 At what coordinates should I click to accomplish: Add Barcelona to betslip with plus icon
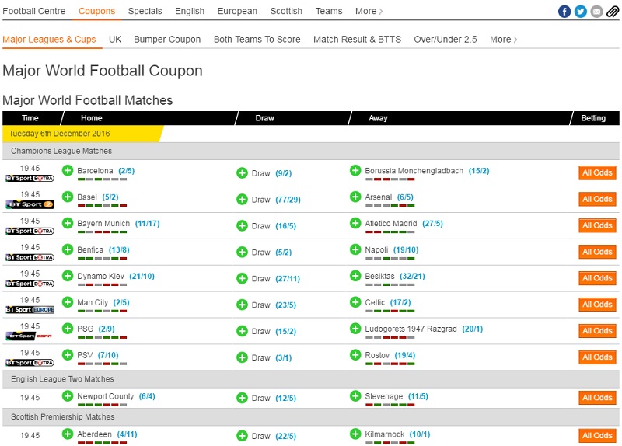pyautogui.click(x=68, y=170)
